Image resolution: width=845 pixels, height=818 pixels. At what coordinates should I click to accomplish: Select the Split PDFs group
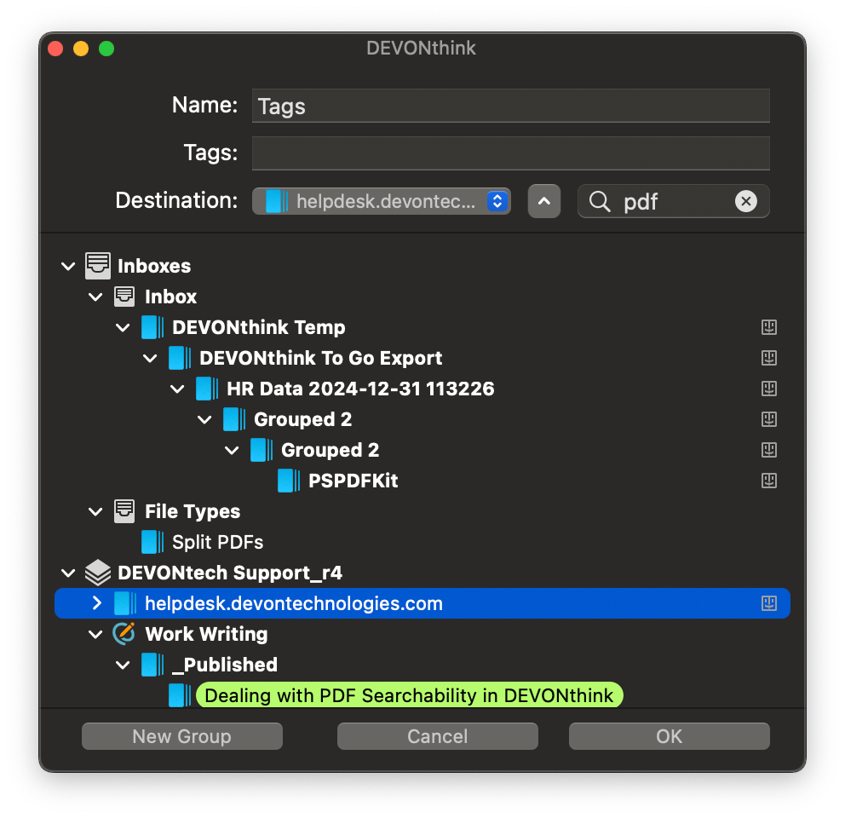click(218, 542)
